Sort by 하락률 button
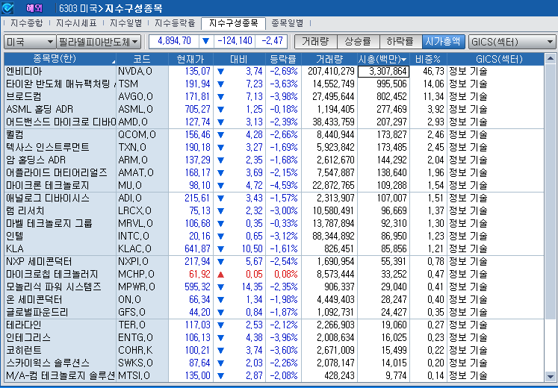558x388 pixels. tap(400, 42)
